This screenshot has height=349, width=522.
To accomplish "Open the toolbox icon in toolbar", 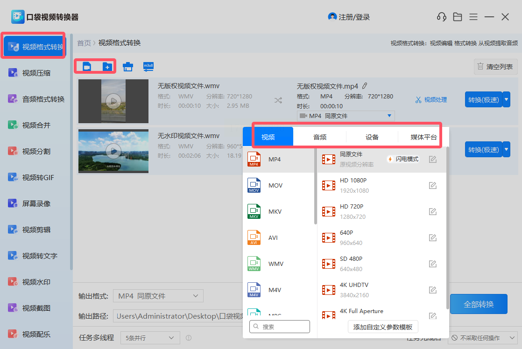I will [128, 67].
